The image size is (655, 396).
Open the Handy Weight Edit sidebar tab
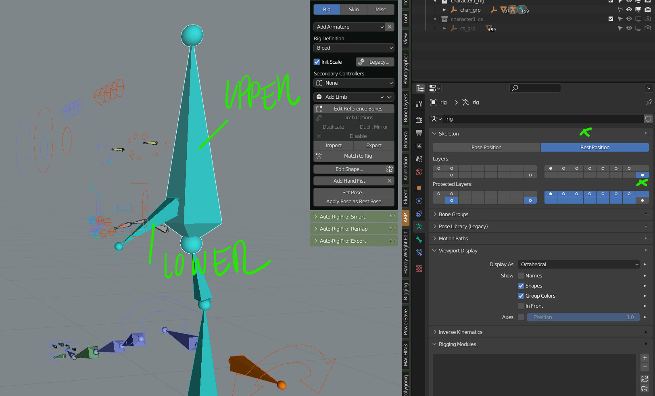point(406,253)
